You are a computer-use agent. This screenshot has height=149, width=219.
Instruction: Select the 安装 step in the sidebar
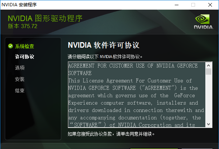pos(20,79)
